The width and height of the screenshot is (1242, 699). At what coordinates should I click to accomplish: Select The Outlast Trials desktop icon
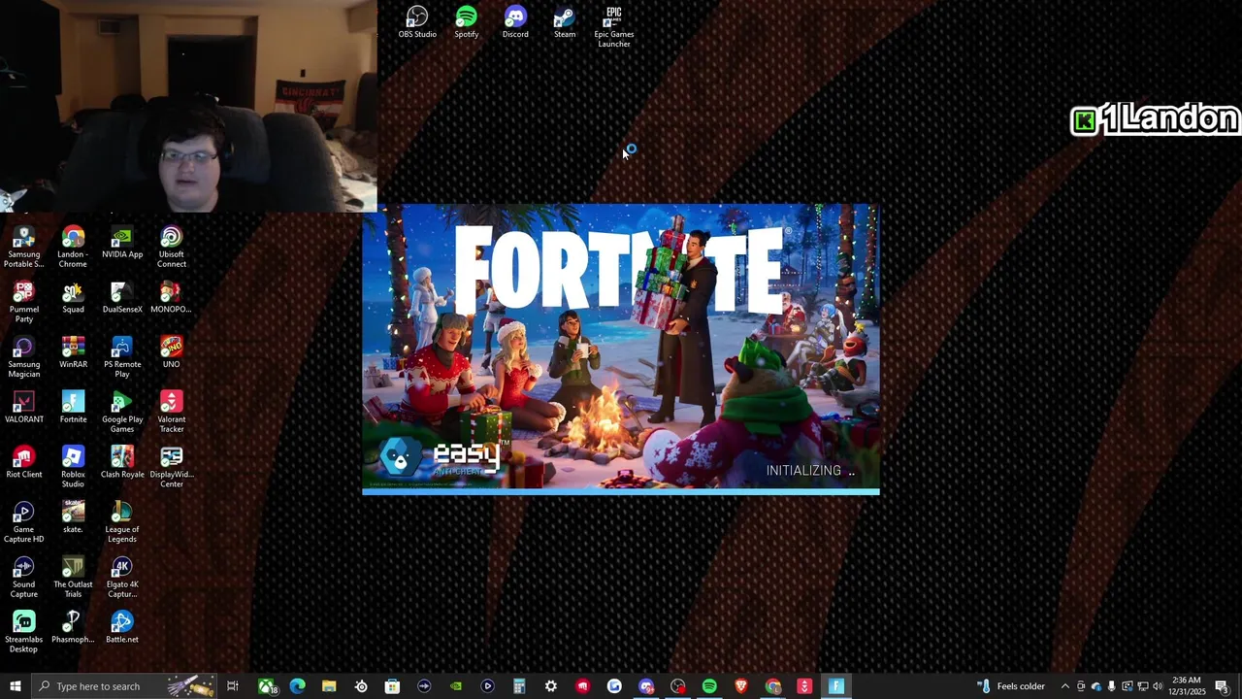(73, 578)
